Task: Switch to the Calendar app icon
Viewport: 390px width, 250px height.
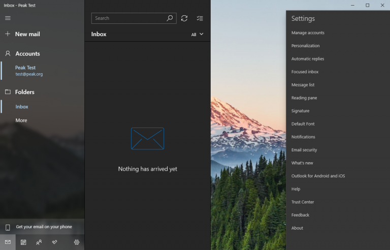Action: [23, 242]
